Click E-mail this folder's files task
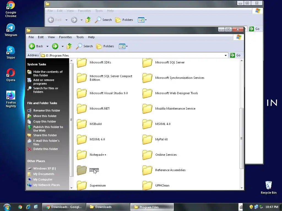This screenshot has height=211, width=282. click(46, 143)
